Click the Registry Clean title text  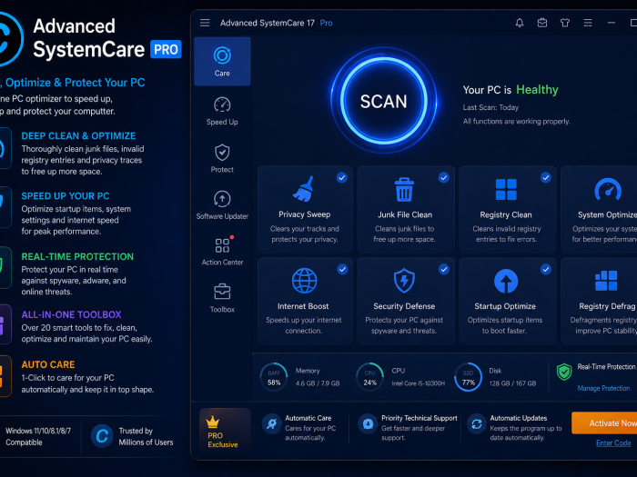[506, 214]
